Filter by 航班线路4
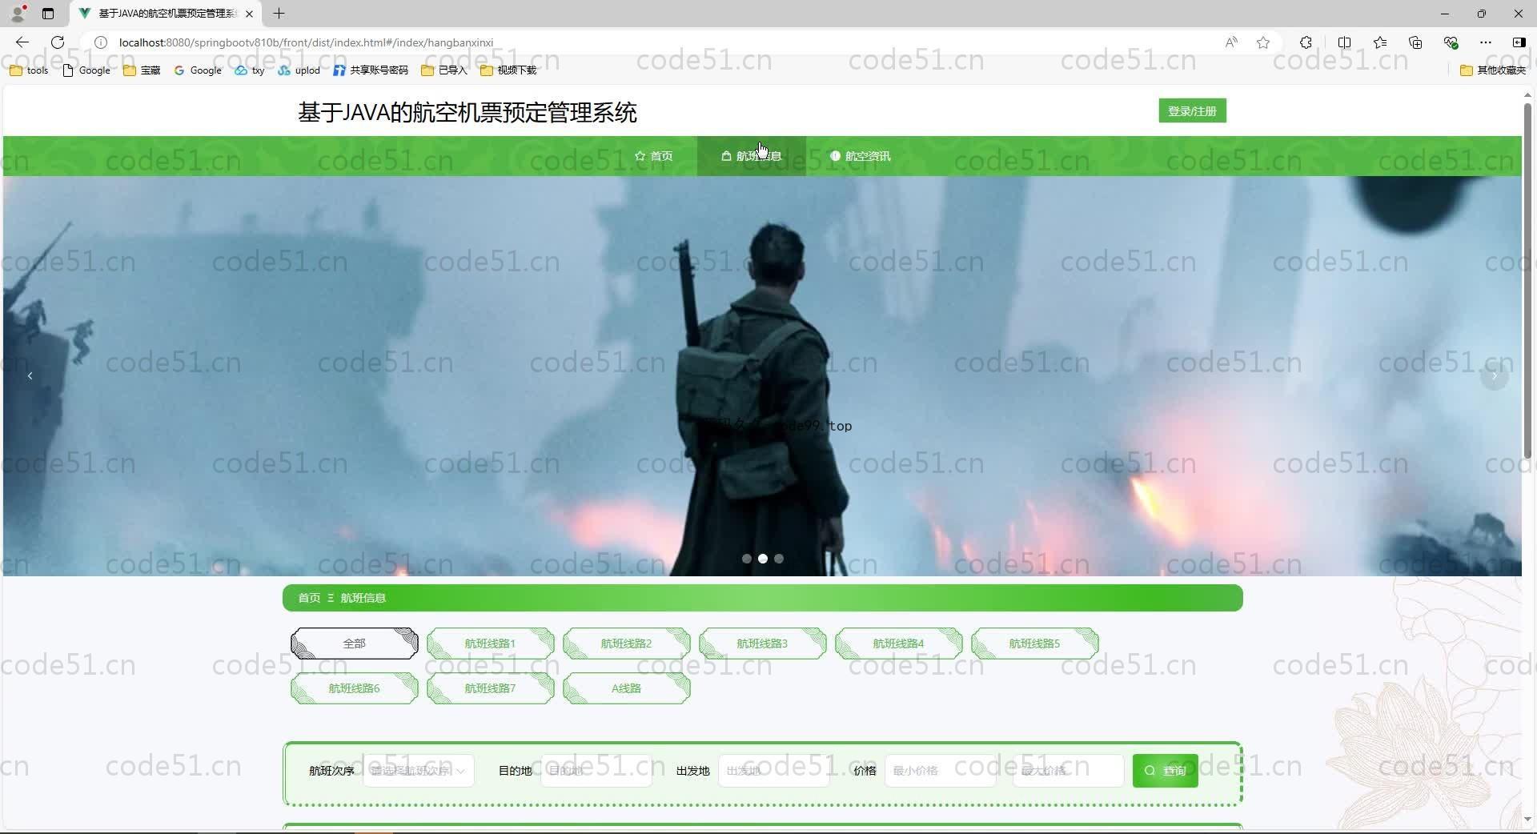Viewport: 1537px width, 834px height. (x=898, y=644)
